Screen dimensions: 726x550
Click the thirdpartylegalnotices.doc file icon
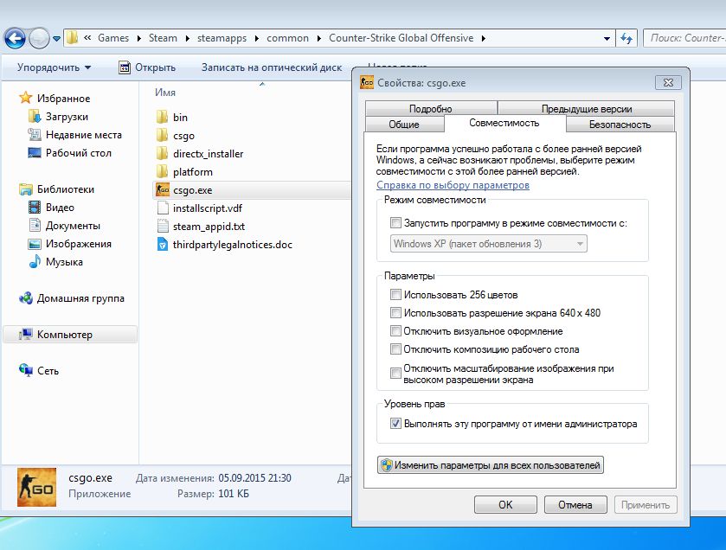point(163,244)
